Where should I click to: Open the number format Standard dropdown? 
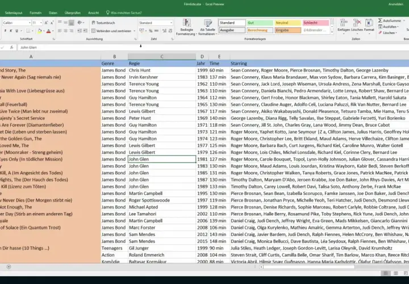point(171,23)
